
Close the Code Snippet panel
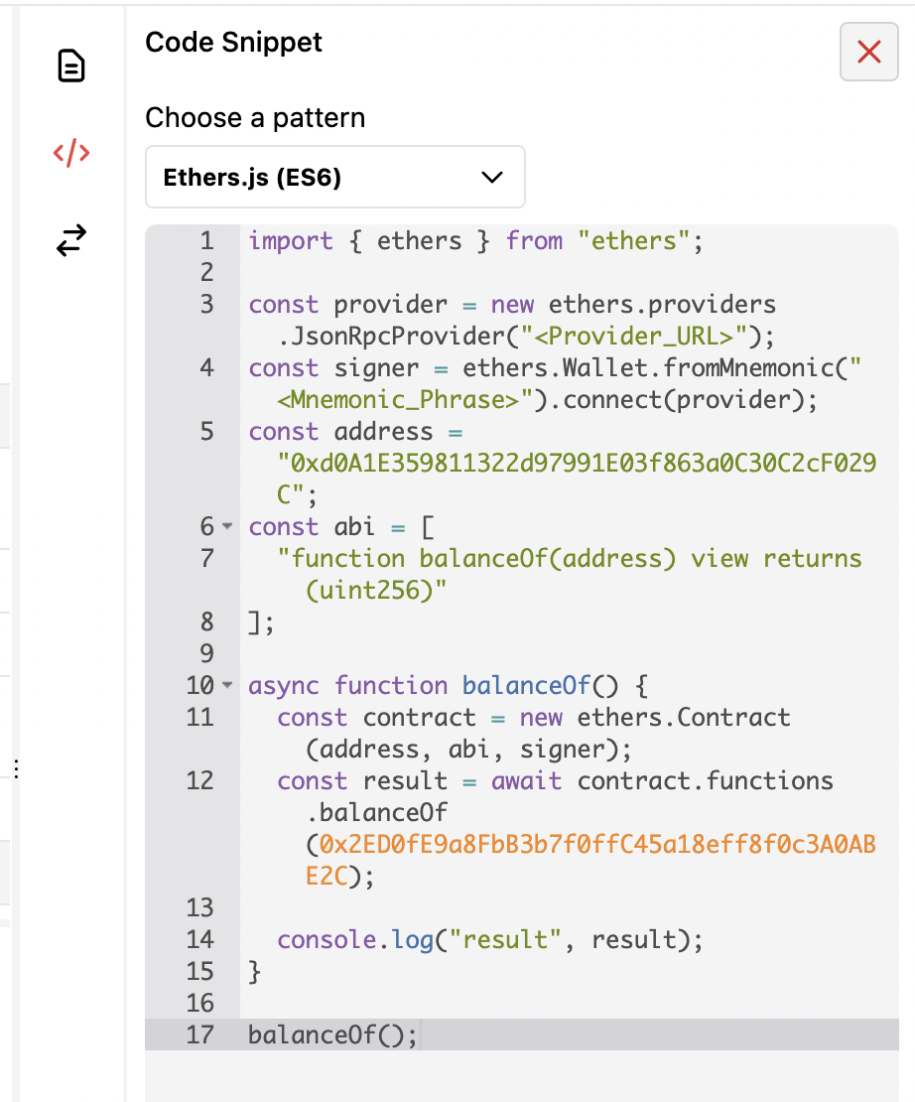coord(868,52)
